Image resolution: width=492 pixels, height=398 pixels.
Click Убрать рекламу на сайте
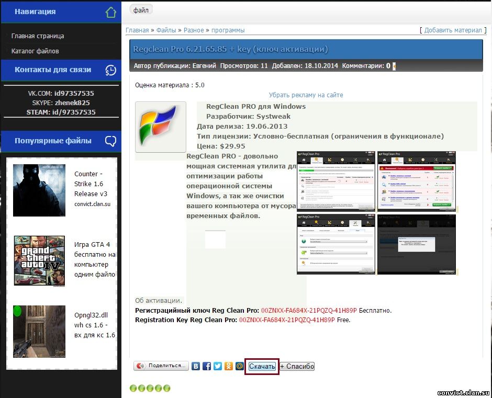(x=306, y=95)
